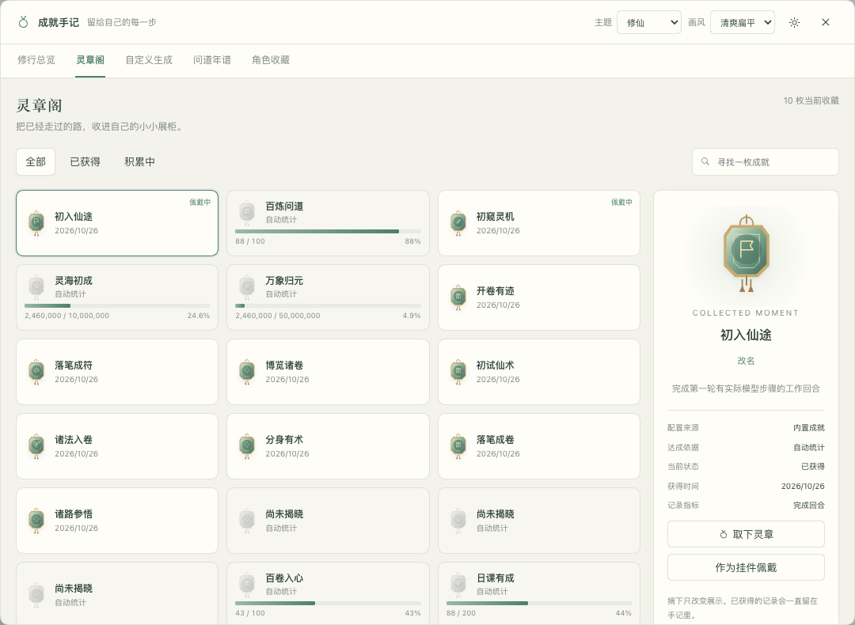The image size is (855, 625).
Task: Click the 日课有成 44% progress bar
Action: (x=539, y=603)
